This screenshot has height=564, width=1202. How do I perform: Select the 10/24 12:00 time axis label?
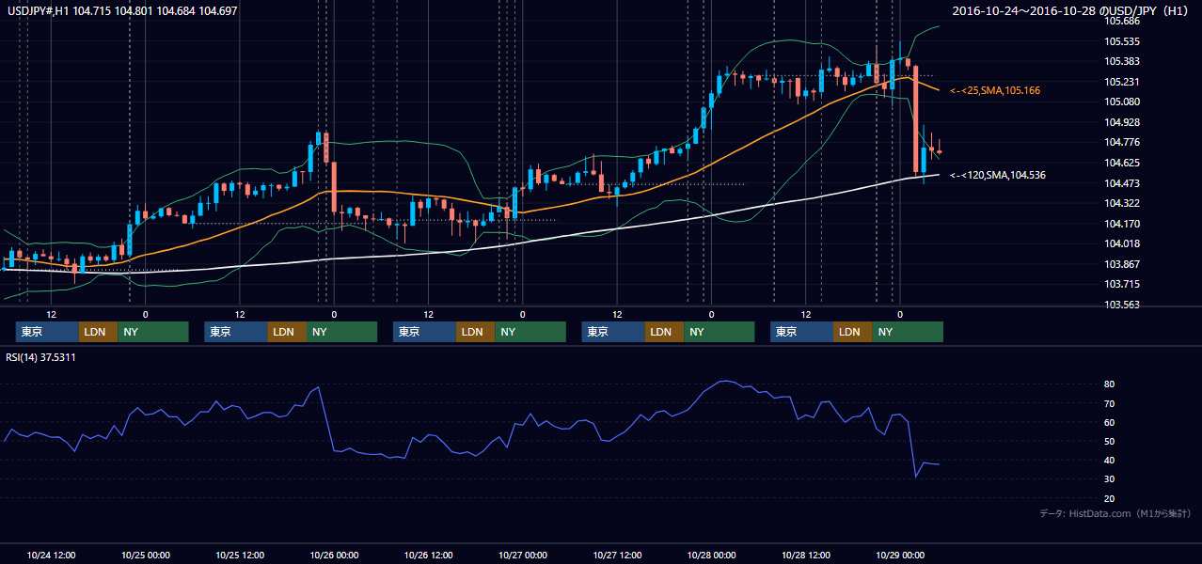(x=52, y=555)
